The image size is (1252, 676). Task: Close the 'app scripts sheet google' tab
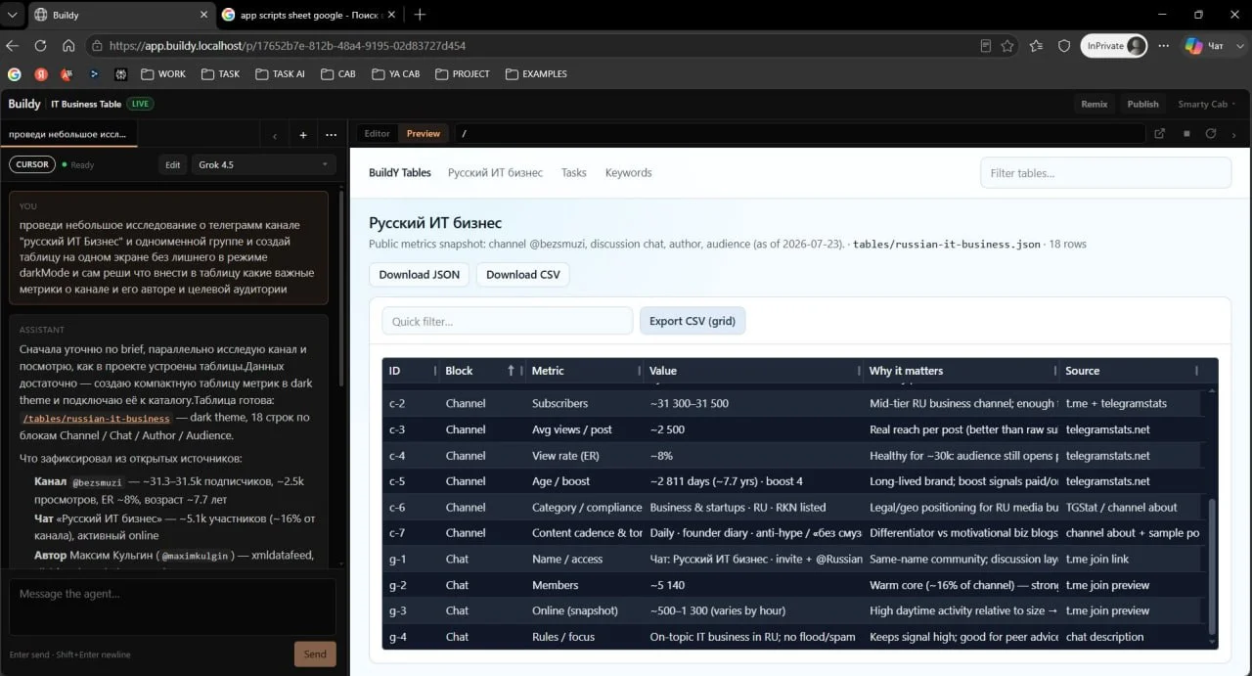(x=392, y=15)
